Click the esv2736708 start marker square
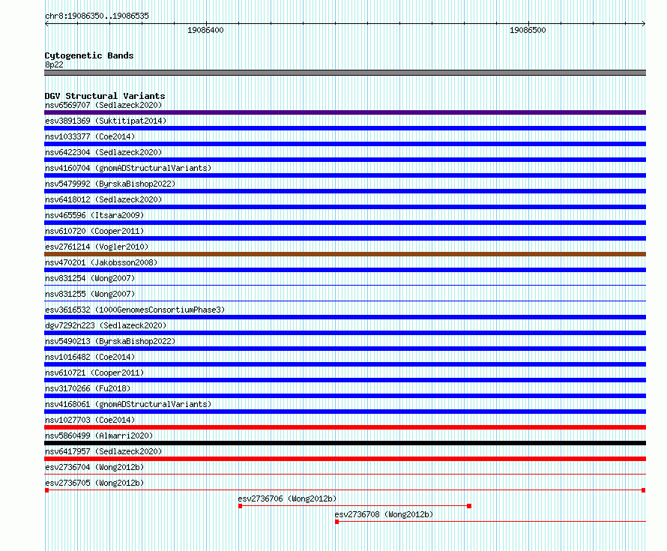Screen dimensions: 667x551 pyautogui.click(x=337, y=522)
